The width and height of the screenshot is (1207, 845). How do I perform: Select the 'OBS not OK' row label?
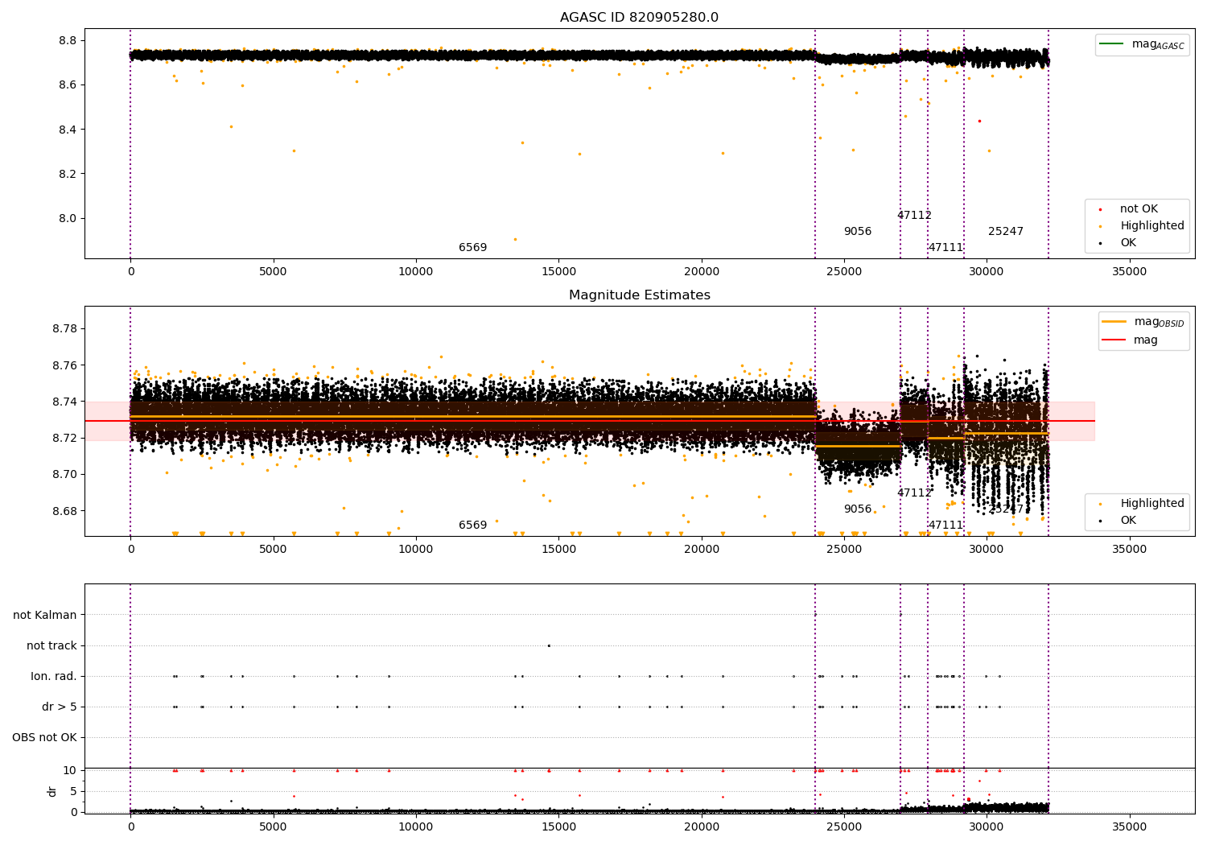point(44,737)
